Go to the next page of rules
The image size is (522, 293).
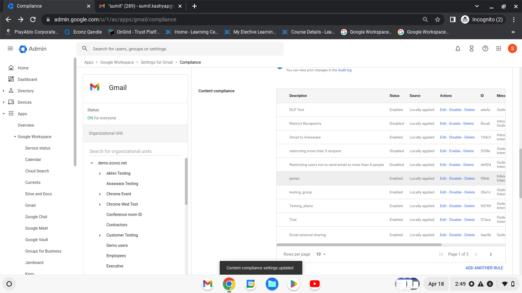[x=491, y=254]
